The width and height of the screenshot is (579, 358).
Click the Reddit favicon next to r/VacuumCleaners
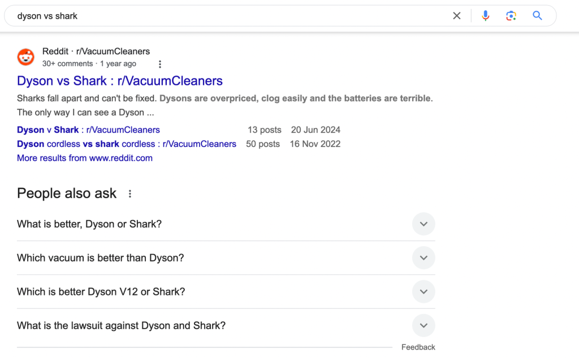click(x=26, y=57)
